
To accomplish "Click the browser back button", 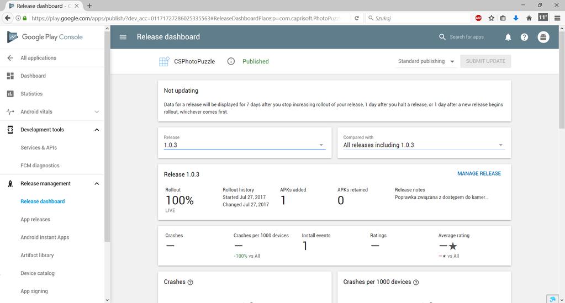I will (7, 18).
